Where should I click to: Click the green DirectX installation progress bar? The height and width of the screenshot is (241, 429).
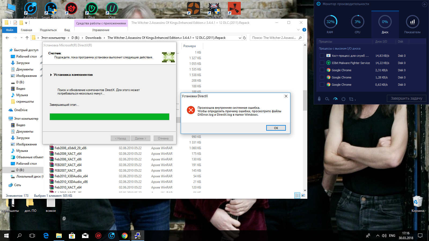(x=109, y=116)
